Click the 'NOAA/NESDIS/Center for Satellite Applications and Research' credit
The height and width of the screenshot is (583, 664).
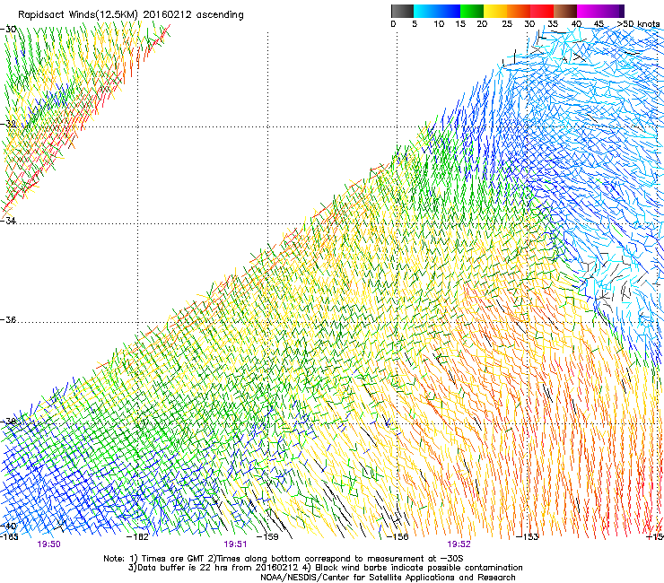click(388, 578)
